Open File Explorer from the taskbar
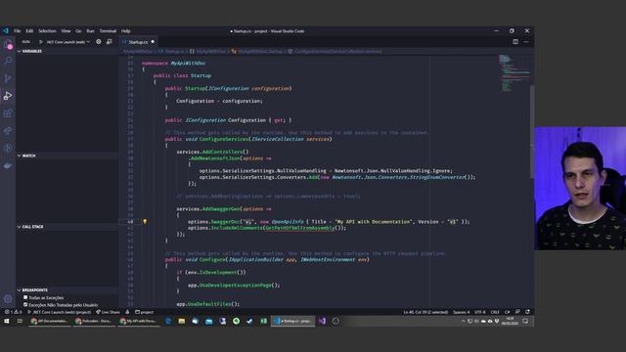Viewport: 626px width, 352px height. pos(182,321)
